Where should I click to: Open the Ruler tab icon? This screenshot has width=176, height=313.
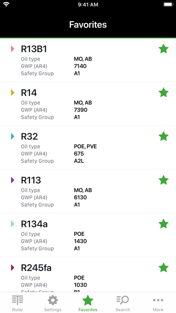(18, 300)
